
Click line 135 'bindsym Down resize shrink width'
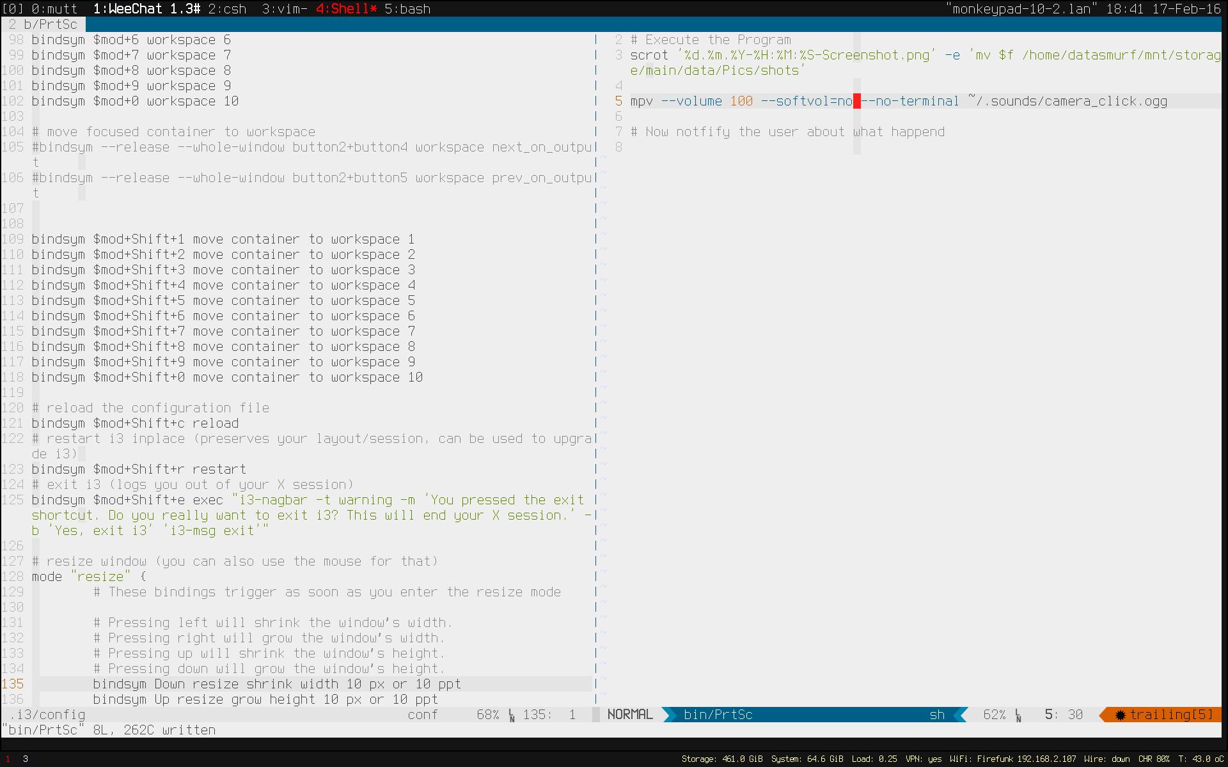click(x=277, y=684)
